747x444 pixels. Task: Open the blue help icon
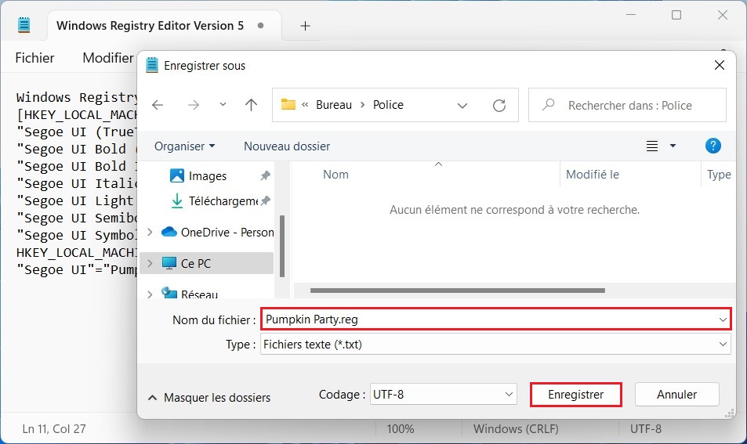[713, 146]
